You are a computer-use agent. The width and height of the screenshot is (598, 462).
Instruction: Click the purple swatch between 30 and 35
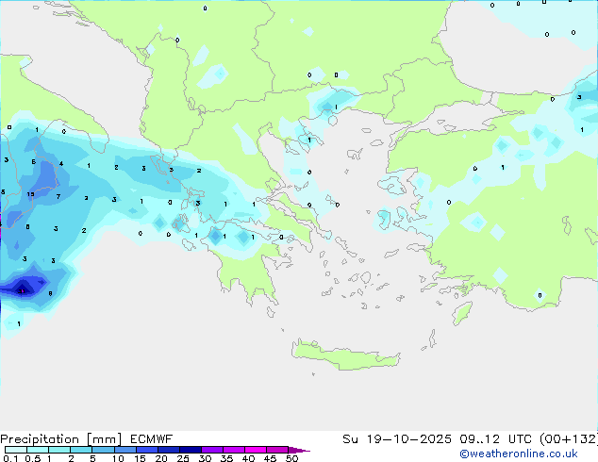211,450
